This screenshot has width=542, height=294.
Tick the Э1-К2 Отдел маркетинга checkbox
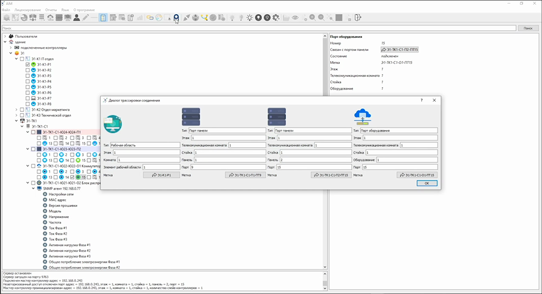point(22,109)
